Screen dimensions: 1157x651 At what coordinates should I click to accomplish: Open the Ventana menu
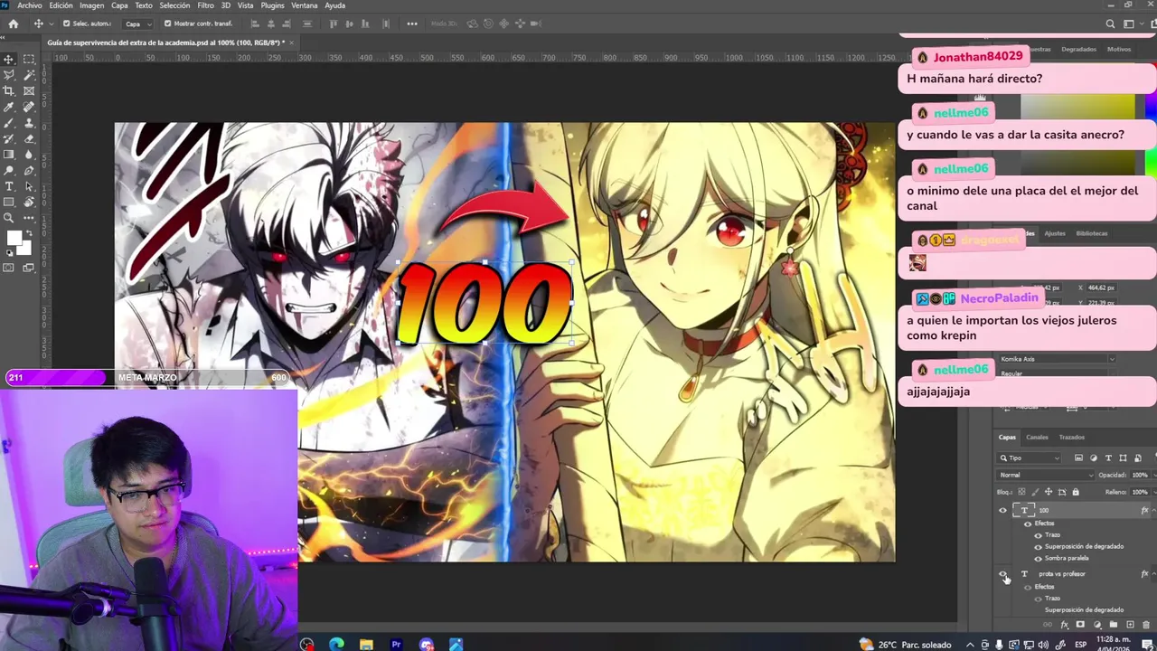(x=305, y=5)
